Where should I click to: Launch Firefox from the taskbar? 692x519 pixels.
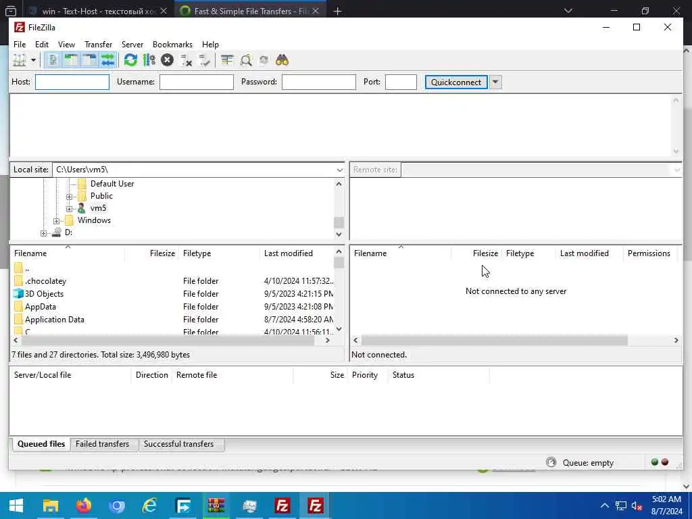click(83, 505)
